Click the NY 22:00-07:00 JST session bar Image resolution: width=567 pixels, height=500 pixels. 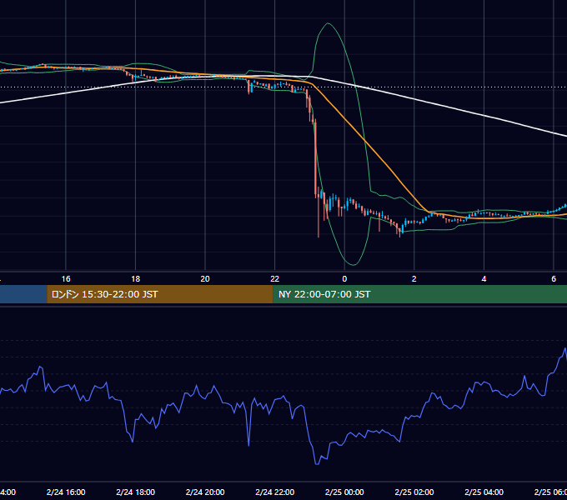(419, 294)
